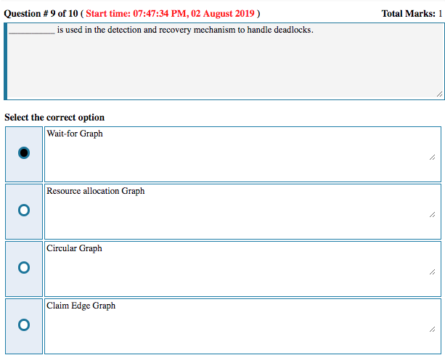Viewport: 445px width, 355px height.
Task: Click resize grip of Resource allocation Graph box
Action: click(433, 214)
